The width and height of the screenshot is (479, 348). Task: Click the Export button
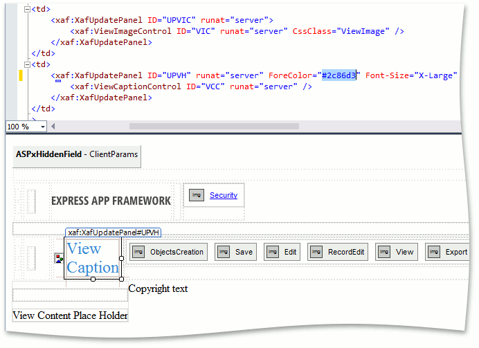447,252
